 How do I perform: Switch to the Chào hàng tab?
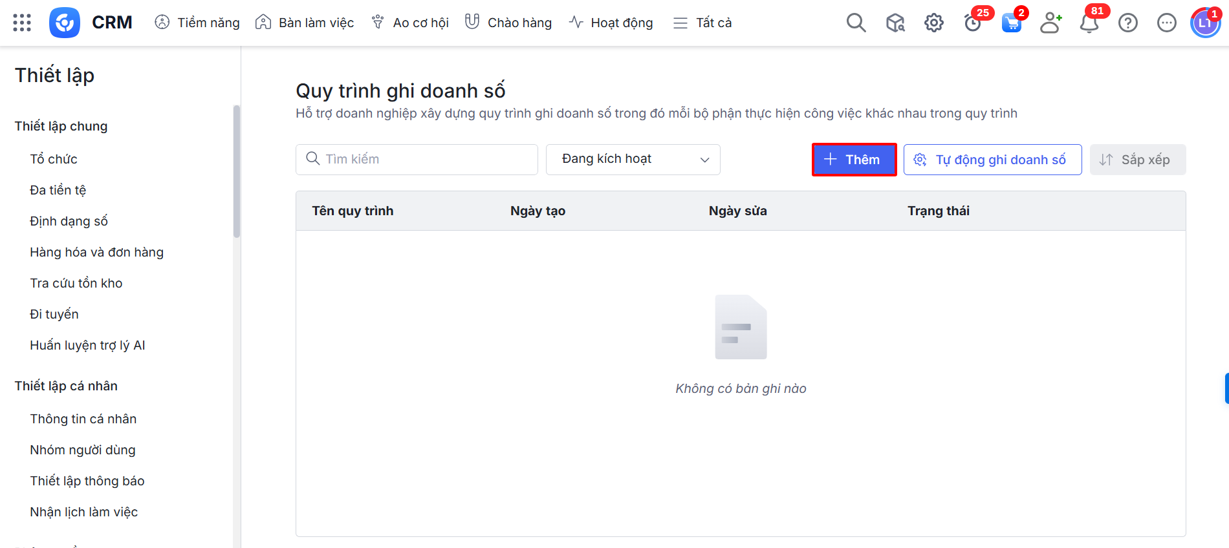point(508,23)
